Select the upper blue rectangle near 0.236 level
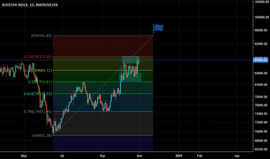Screen dimensions: 270x159 (x=131, y=60)
